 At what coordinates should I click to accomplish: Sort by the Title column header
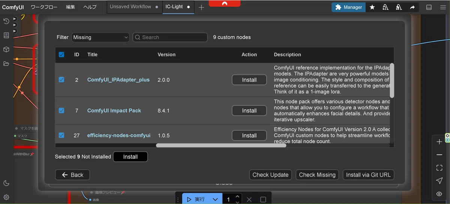pos(92,54)
